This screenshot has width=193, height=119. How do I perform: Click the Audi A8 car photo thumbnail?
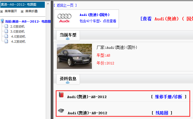pos(74,56)
